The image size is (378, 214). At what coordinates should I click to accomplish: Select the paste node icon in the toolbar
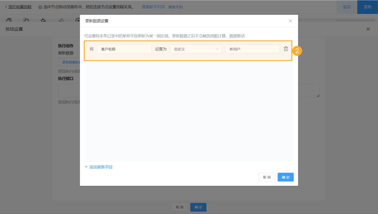point(26,19)
